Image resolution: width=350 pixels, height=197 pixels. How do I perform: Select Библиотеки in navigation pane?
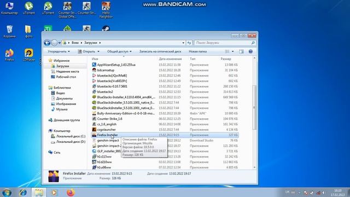coord(62,88)
